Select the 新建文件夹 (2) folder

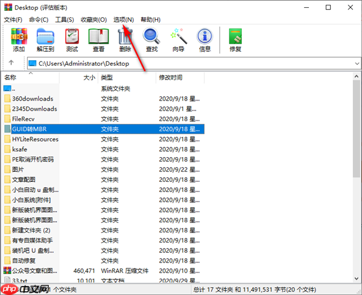[31, 231]
